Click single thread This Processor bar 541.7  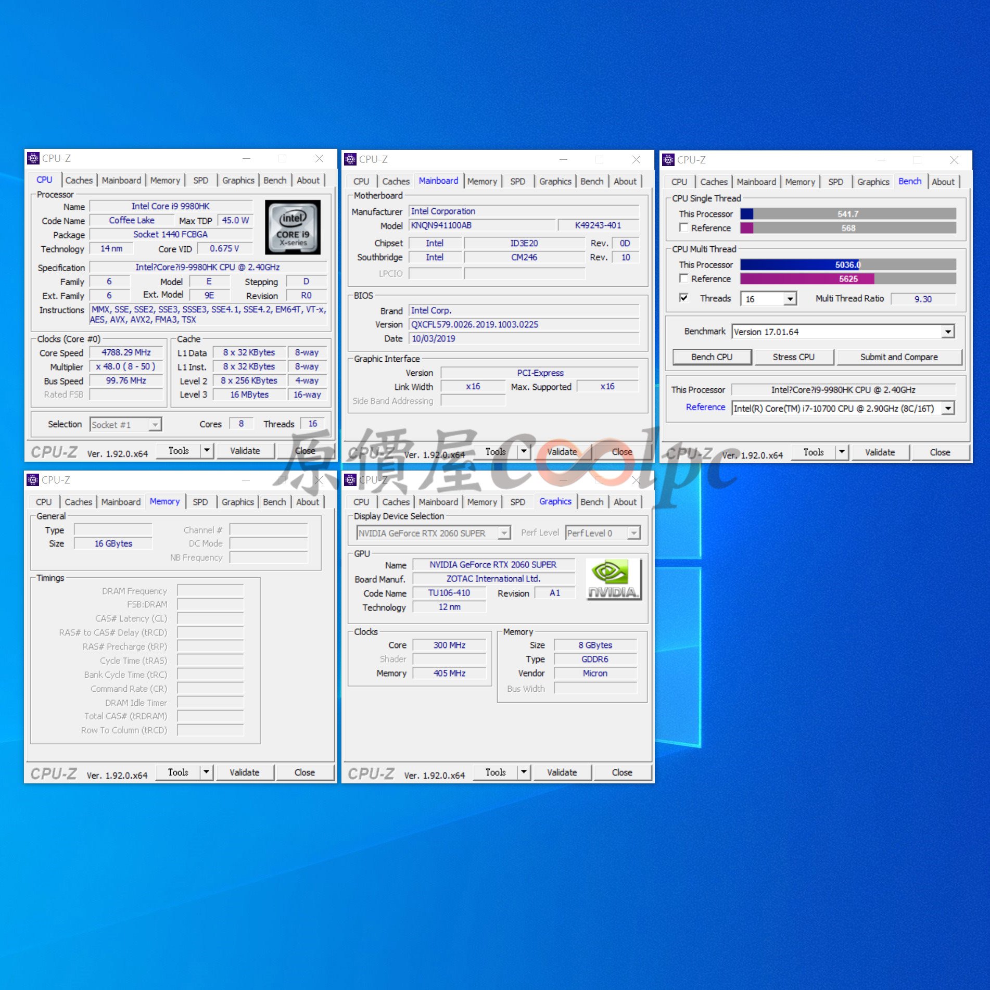[x=848, y=214]
